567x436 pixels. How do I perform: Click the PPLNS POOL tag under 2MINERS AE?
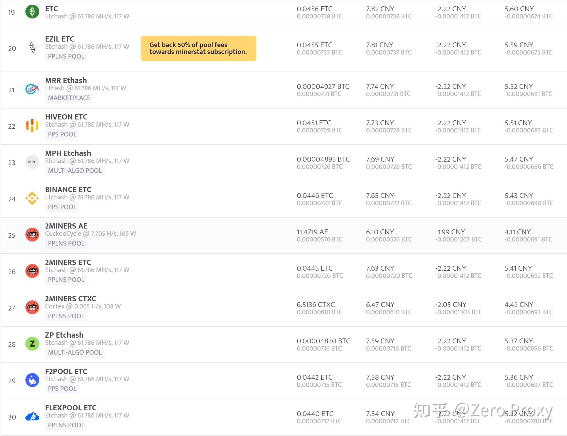tap(66, 243)
